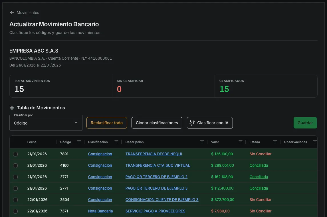Tick the CONSIGNACION CLIENTE DE EJEMPLO 3 checkbox

15,200
